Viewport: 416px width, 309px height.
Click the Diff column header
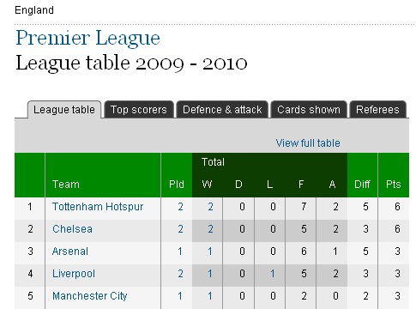pyautogui.click(x=362, y=185)
